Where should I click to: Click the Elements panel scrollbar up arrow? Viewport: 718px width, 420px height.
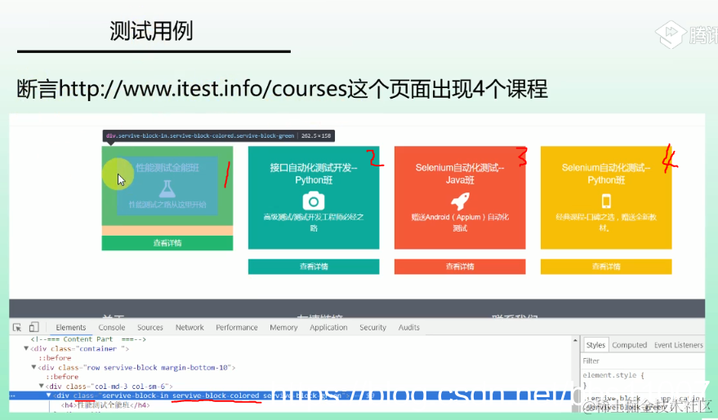(575, 340)
